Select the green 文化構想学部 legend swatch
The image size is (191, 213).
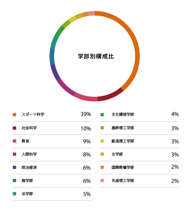(102, 114)
